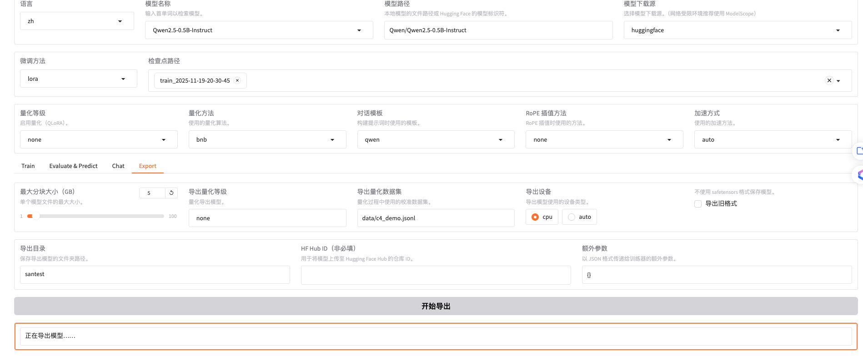Click the 开始导出 start export button
Viewport: 863px width, 356px height.
[436, 306]
